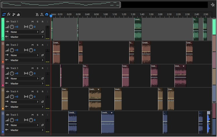Image resolution: width=217 pixels, height=137 pixels.
Task: Open menu arrow on Track 3 last clip
Action: click(x=183, y=66)
